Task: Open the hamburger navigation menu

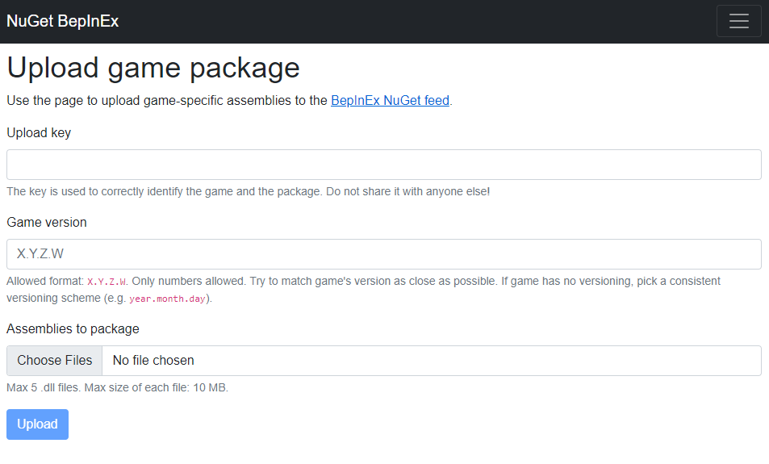Action: [x=738, y=21]
